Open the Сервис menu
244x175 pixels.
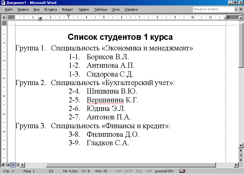84,9
